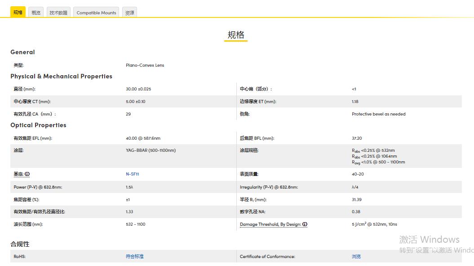Open the 技术数据 tab
Image resolution: width=474 pixels, height=266 pixels.
coord(58,12)
